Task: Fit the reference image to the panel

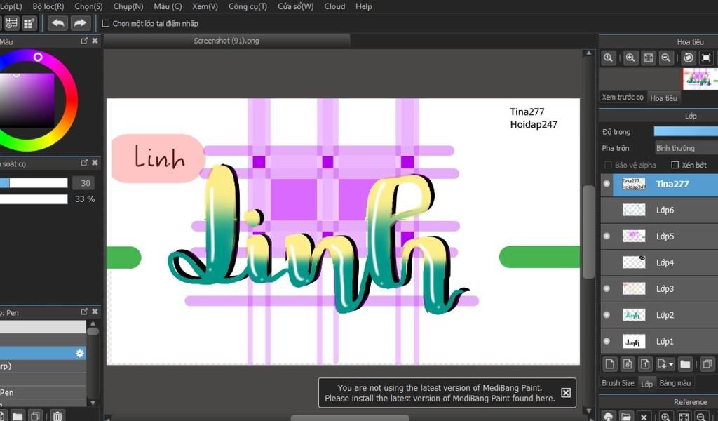Action: 684,416
